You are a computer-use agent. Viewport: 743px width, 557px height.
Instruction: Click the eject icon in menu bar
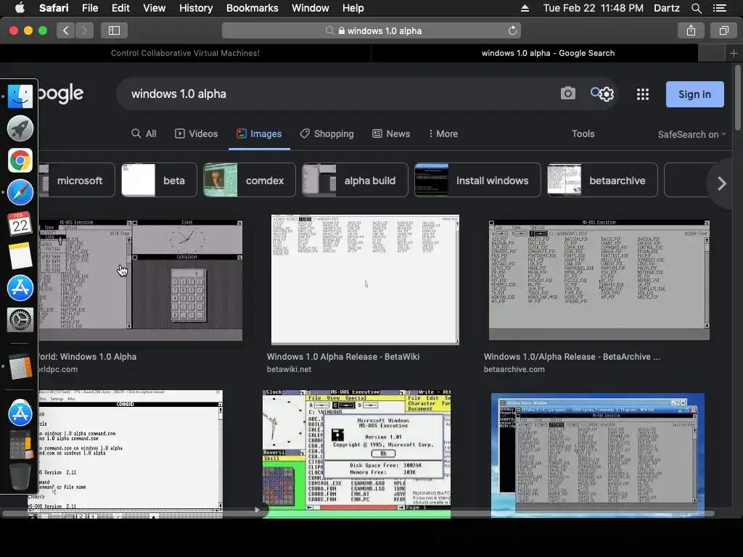(525, 8)
